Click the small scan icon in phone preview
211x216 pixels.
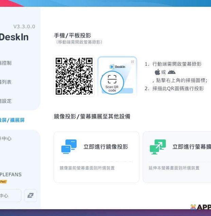click(133, 62)
